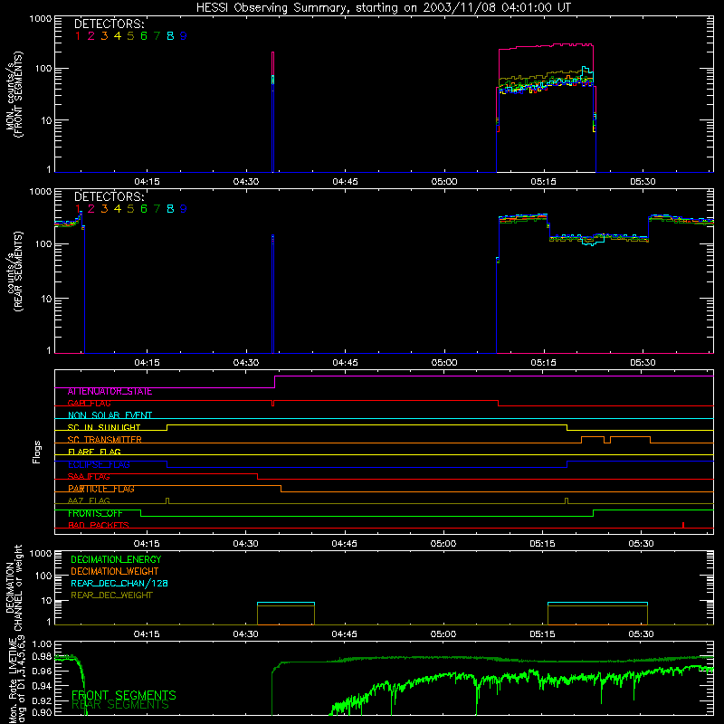Click detector 9 legend number in front segments plot
This screenshot has width=724, height=724.
(184, 36)
